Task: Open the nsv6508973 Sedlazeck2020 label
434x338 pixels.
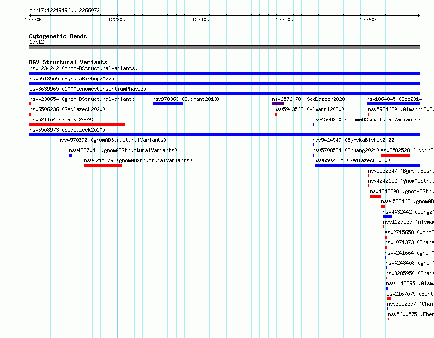Action: coord(67,130)
